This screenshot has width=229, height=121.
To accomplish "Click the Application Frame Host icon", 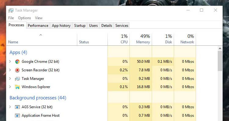I will 17,116.
